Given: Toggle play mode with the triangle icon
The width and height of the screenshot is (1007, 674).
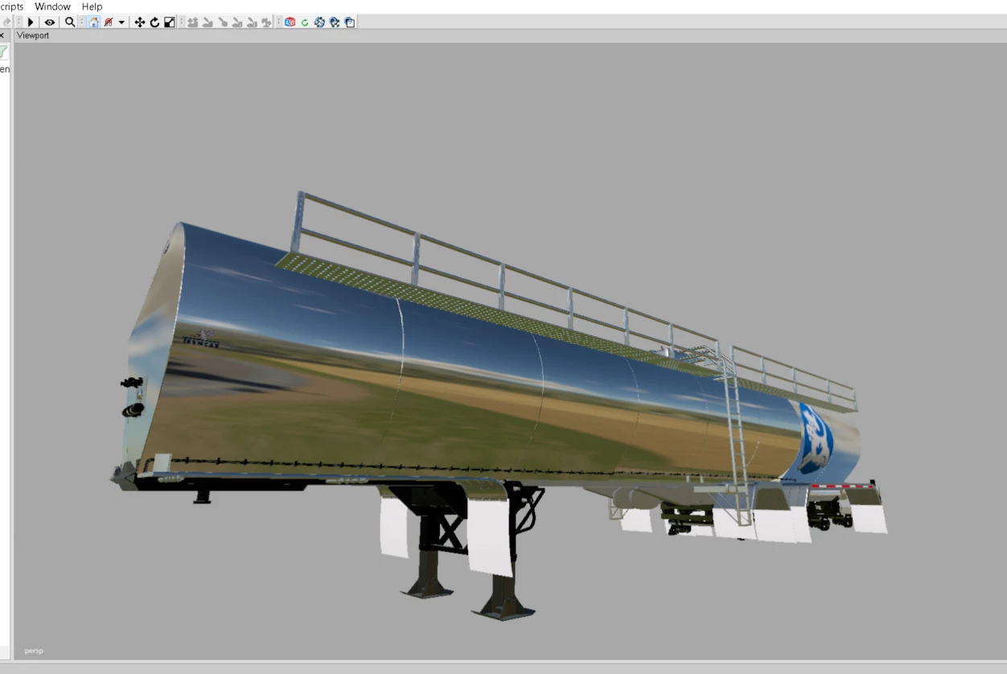Looking at the screenshot, I should click(29, 22).
